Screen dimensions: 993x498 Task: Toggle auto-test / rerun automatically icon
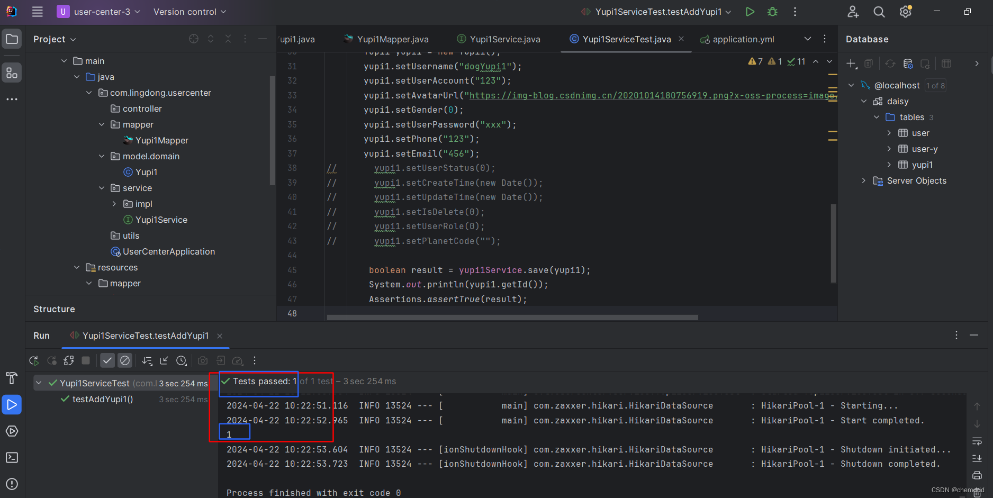point(69,360)
